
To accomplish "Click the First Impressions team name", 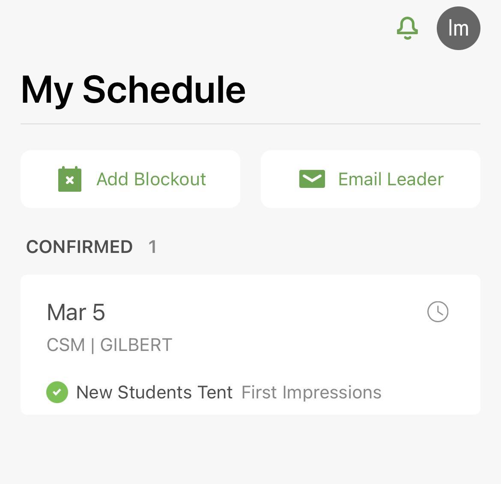I will (311, 392).
